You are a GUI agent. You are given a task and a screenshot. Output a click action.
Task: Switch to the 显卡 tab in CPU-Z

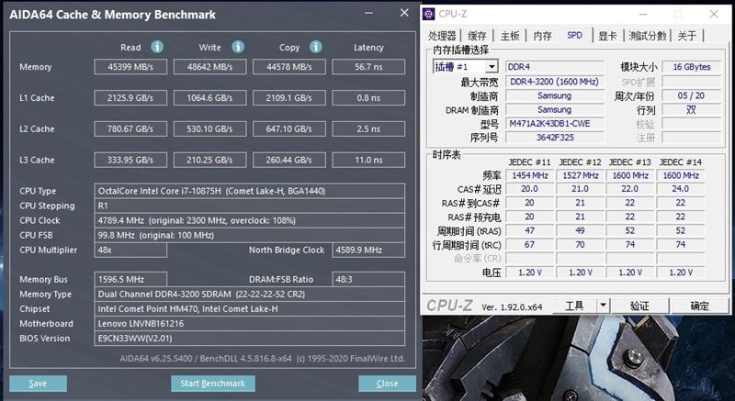(x=607, y=36)
